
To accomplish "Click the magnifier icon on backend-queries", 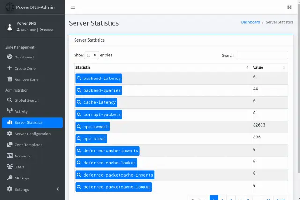I will pos(79,90).
